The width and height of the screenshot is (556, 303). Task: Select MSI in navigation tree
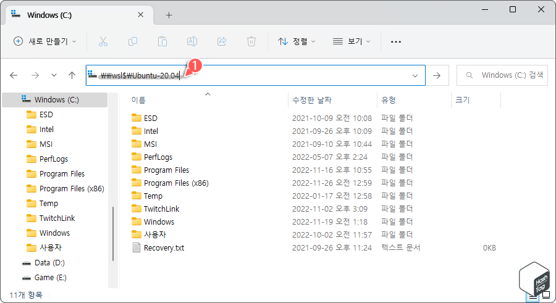(46, 144)
